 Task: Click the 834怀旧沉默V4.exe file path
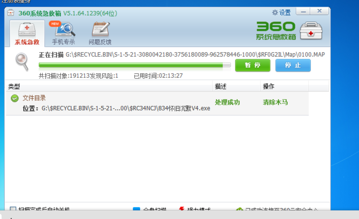pos(126,108)
